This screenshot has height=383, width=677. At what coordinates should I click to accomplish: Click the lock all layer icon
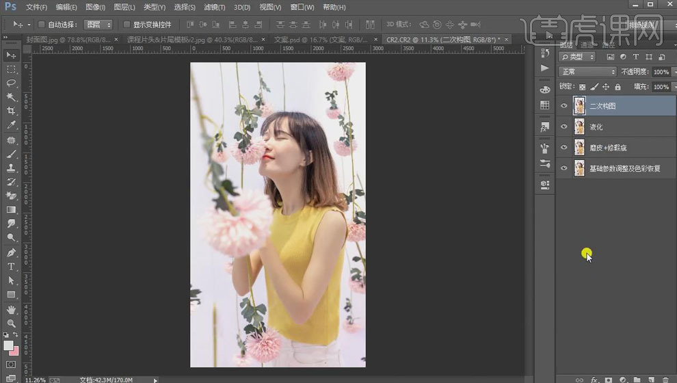618,88
